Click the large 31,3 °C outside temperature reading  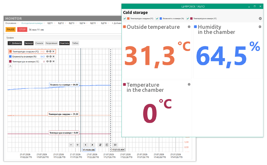pos(157,55)
